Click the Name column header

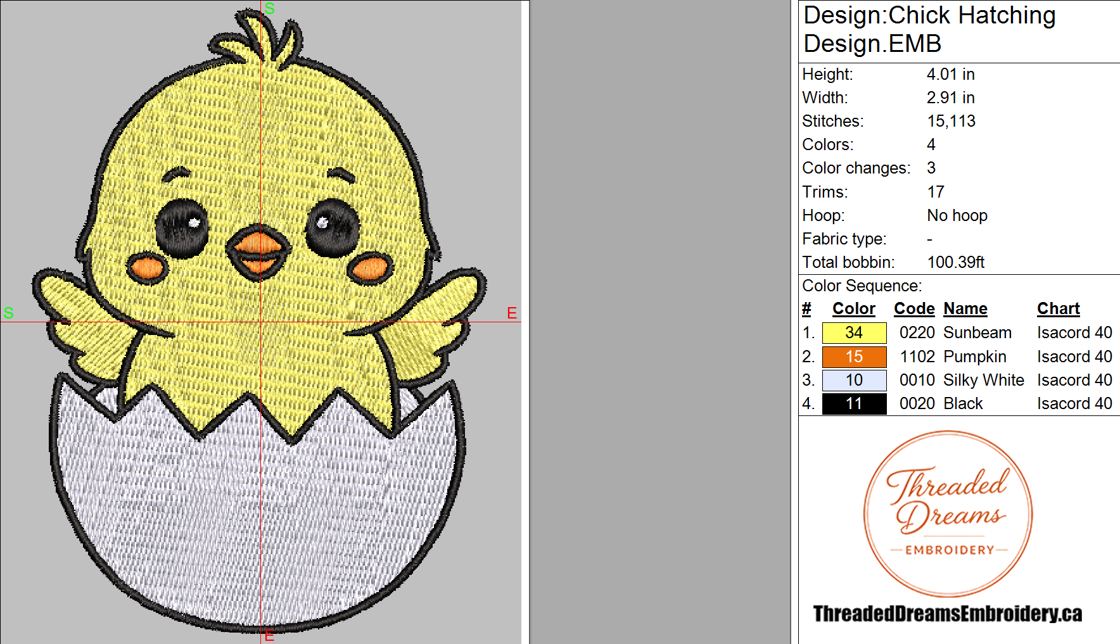[965, 309]
